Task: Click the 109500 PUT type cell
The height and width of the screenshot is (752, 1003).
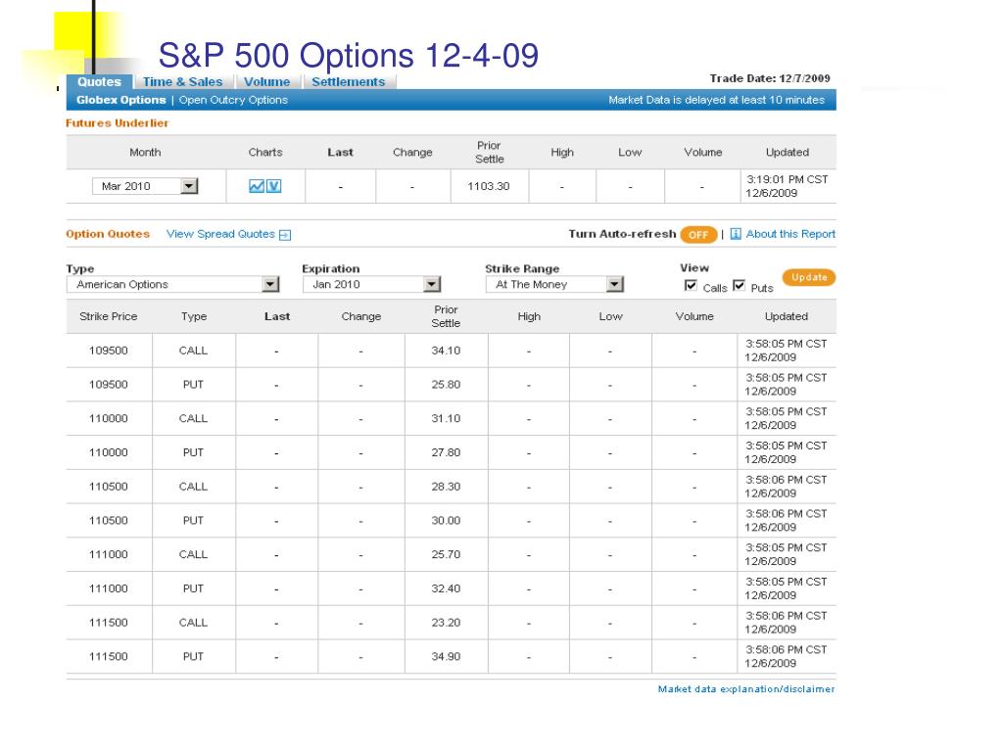Action: point(193,384)
